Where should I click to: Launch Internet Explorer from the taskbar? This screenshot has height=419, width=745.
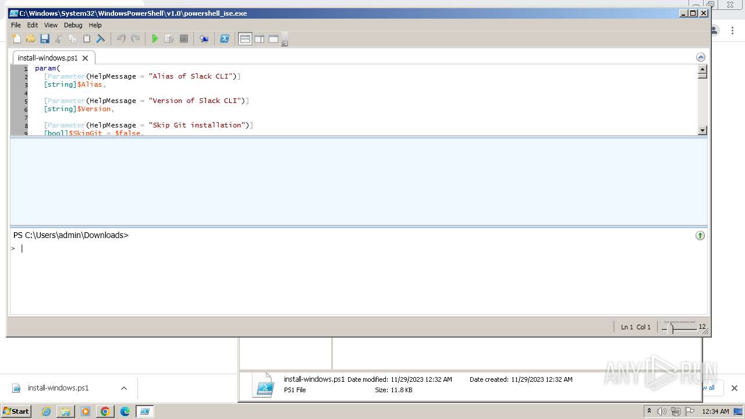click(46, 411)
